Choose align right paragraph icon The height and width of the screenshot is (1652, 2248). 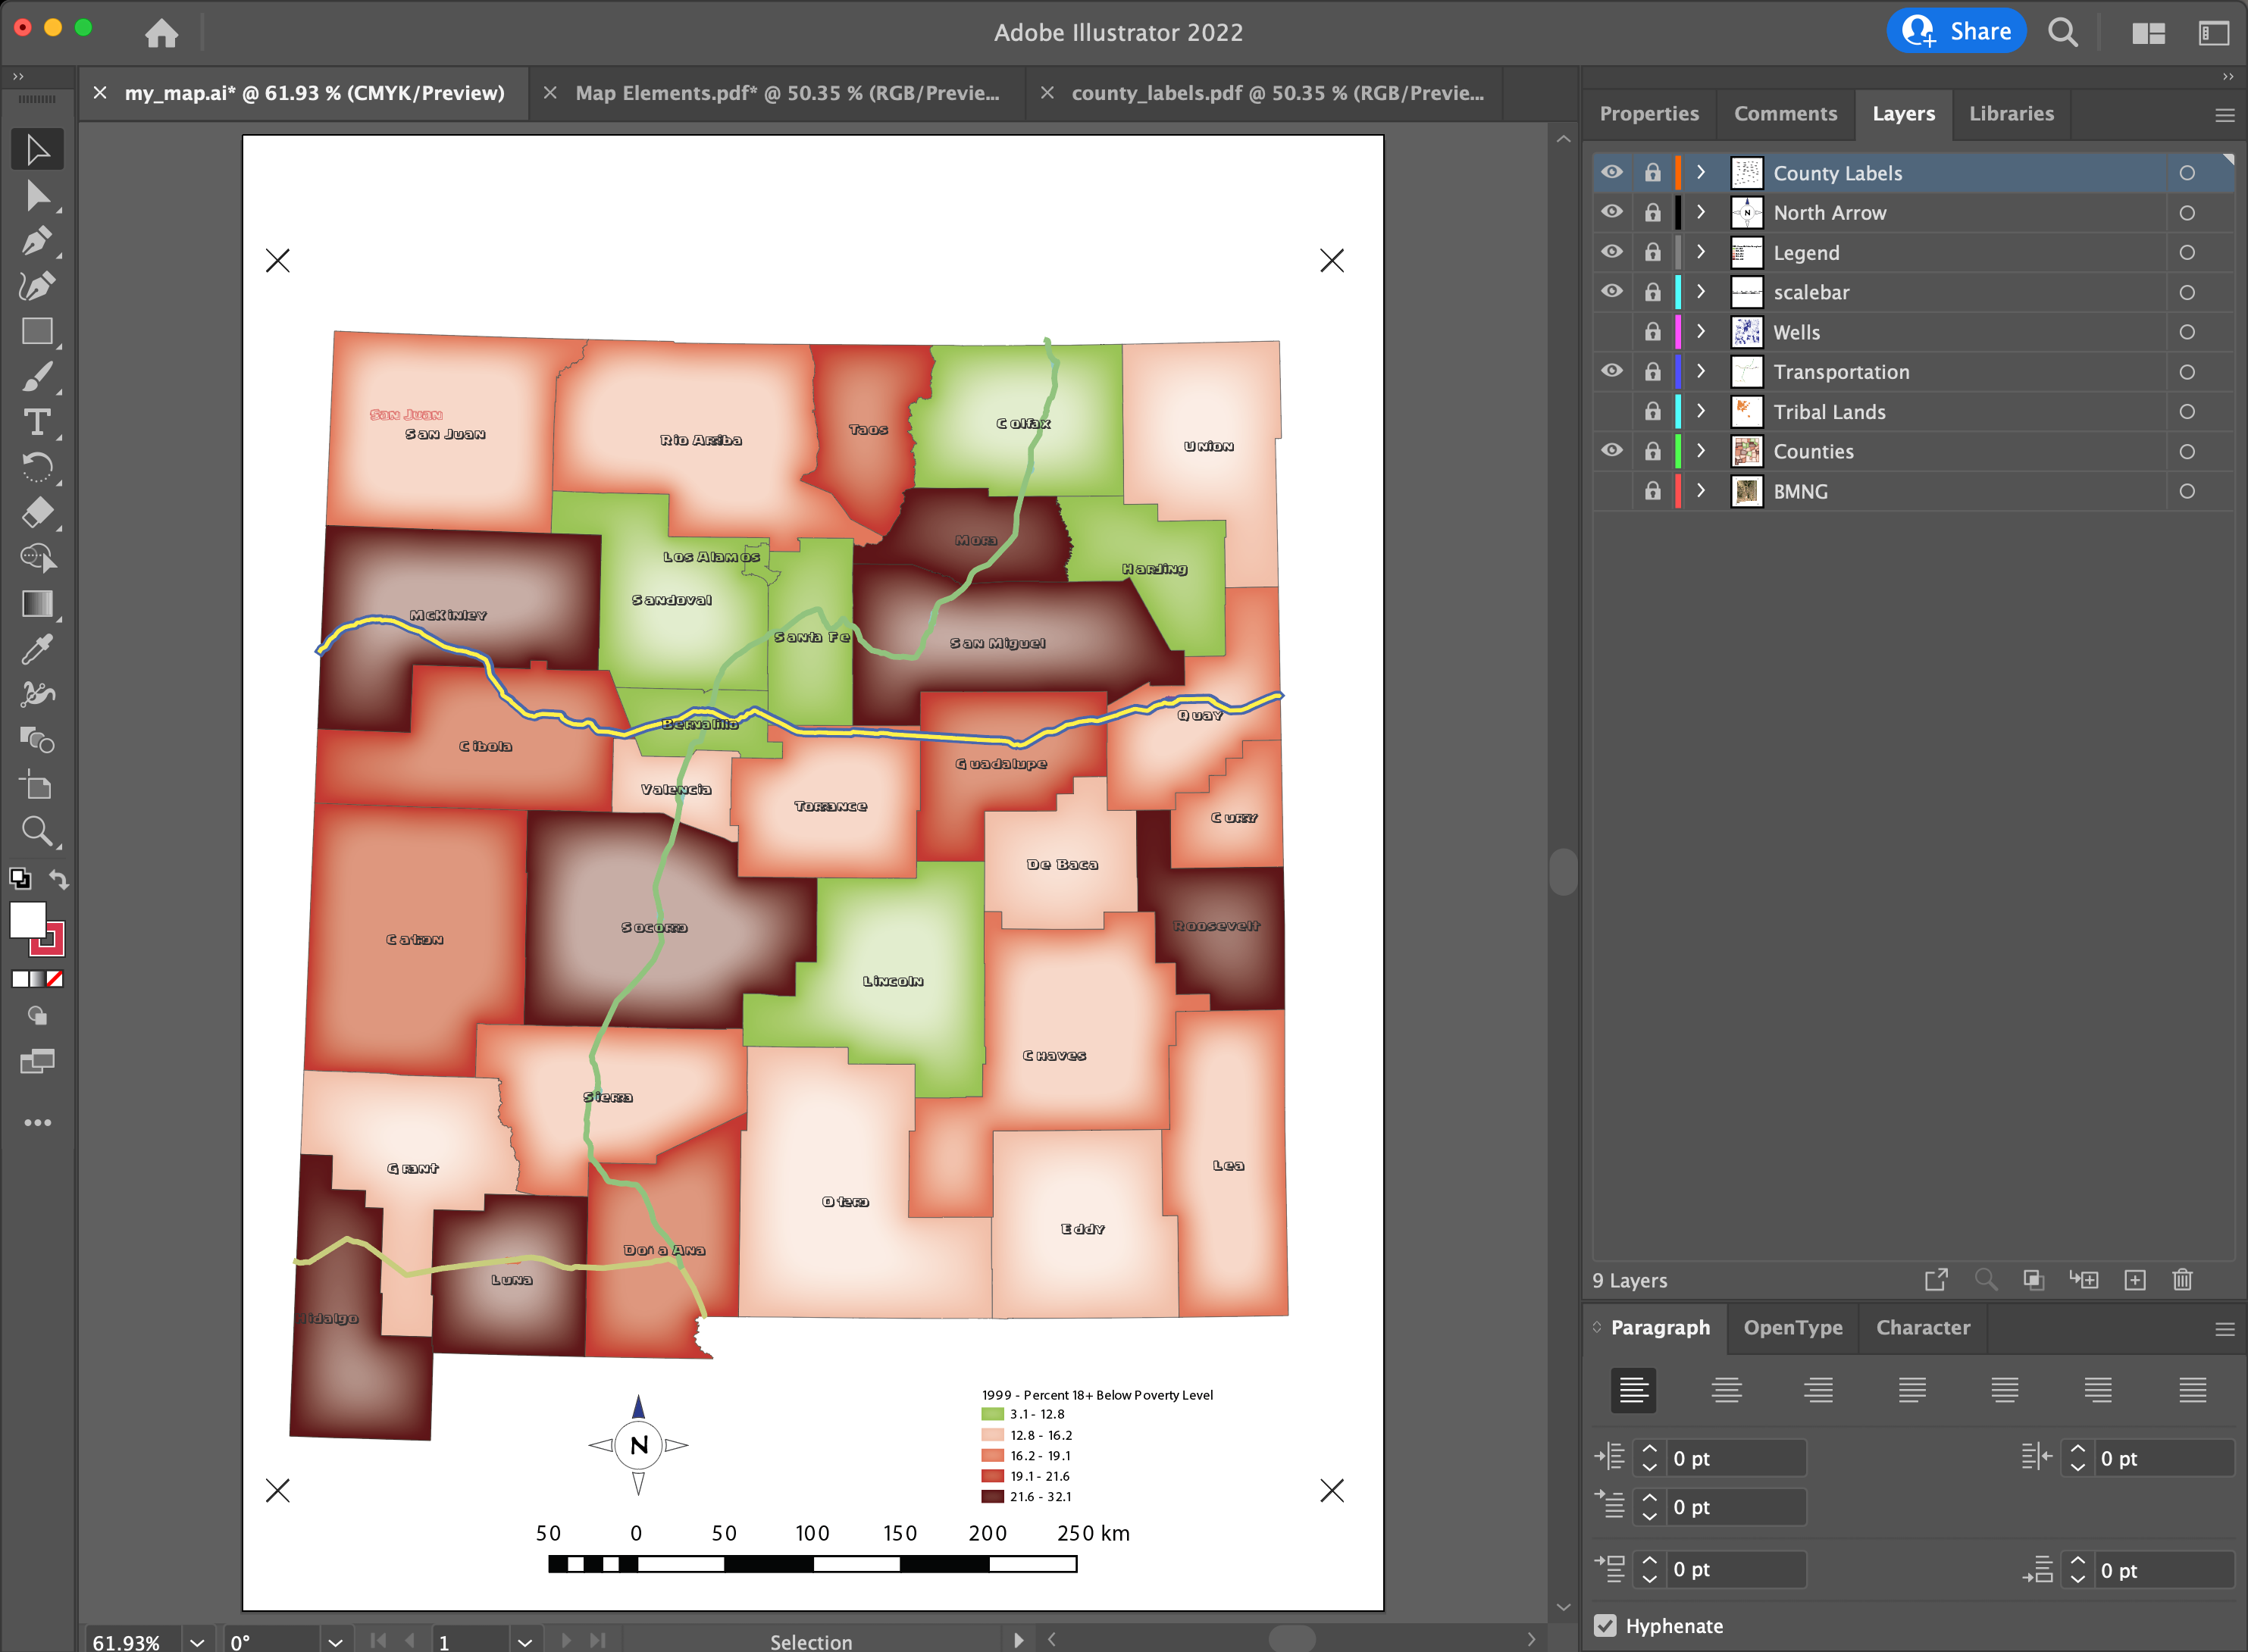pos(1818,1390)
